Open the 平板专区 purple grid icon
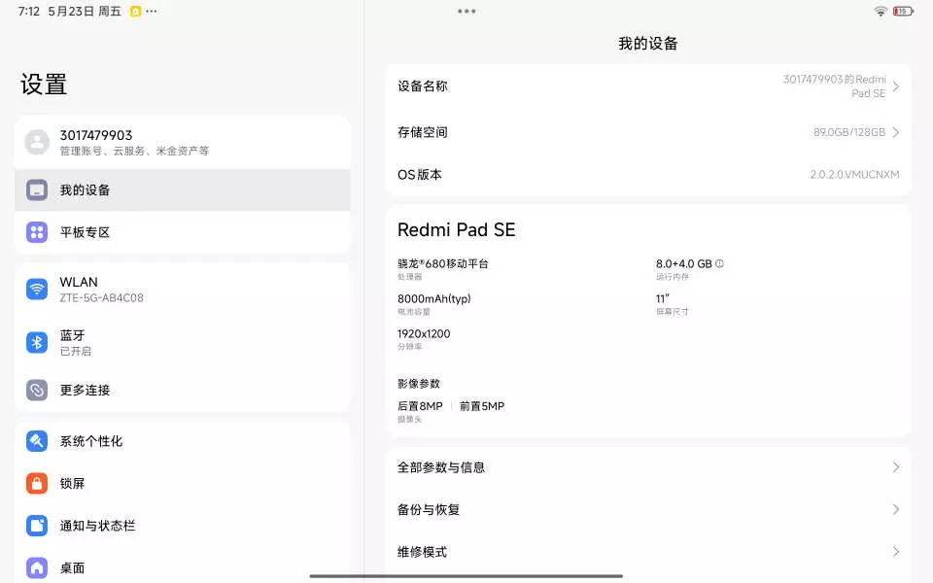933x583 pixels. click(37, 232)
